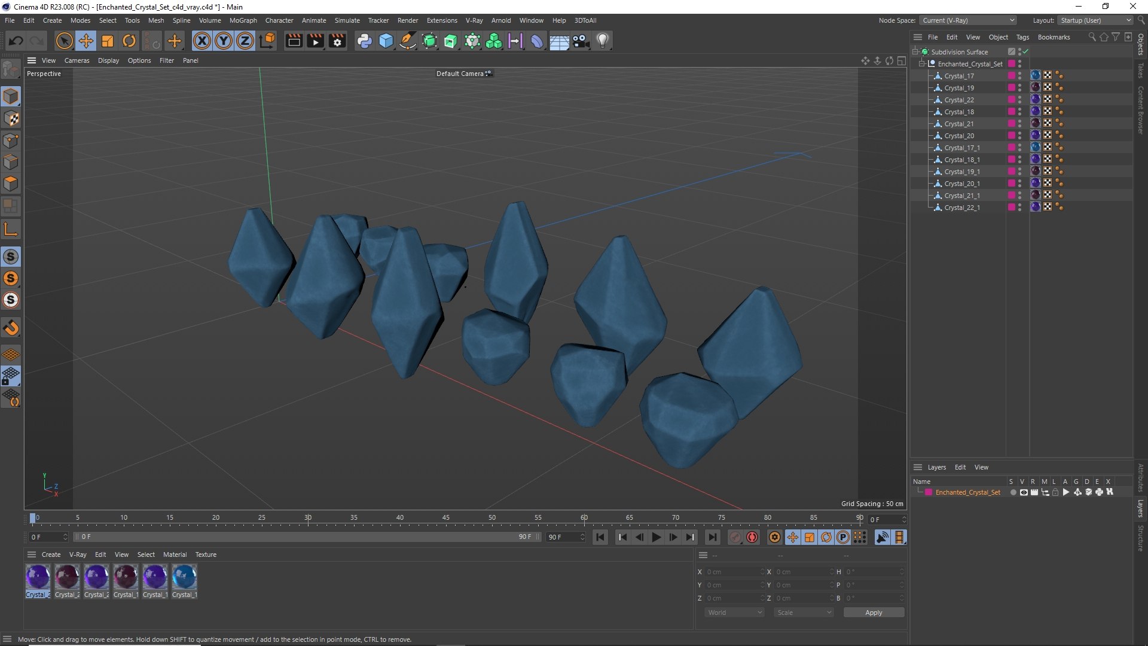
Task: Add a Light object via bulb icon
Action: point(603,41)
